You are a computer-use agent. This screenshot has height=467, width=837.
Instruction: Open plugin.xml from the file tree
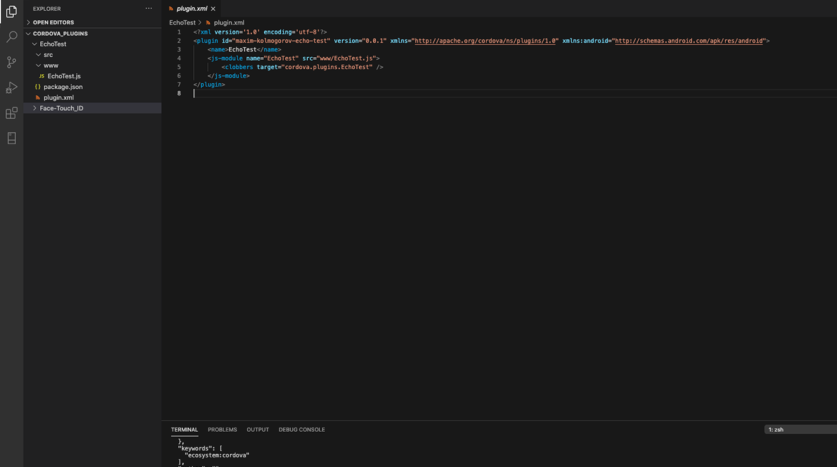coord(92,97)
